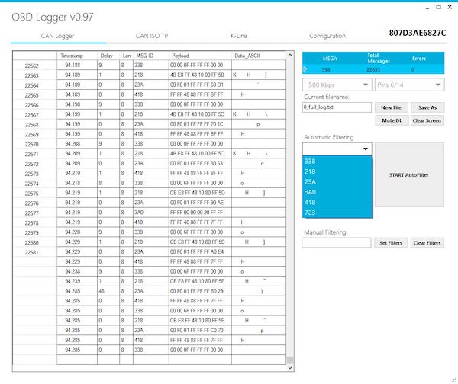Select 3A0 in the filter dropdown list
Viewport: 458px width, 384px height.
click(x=337, y=192)
